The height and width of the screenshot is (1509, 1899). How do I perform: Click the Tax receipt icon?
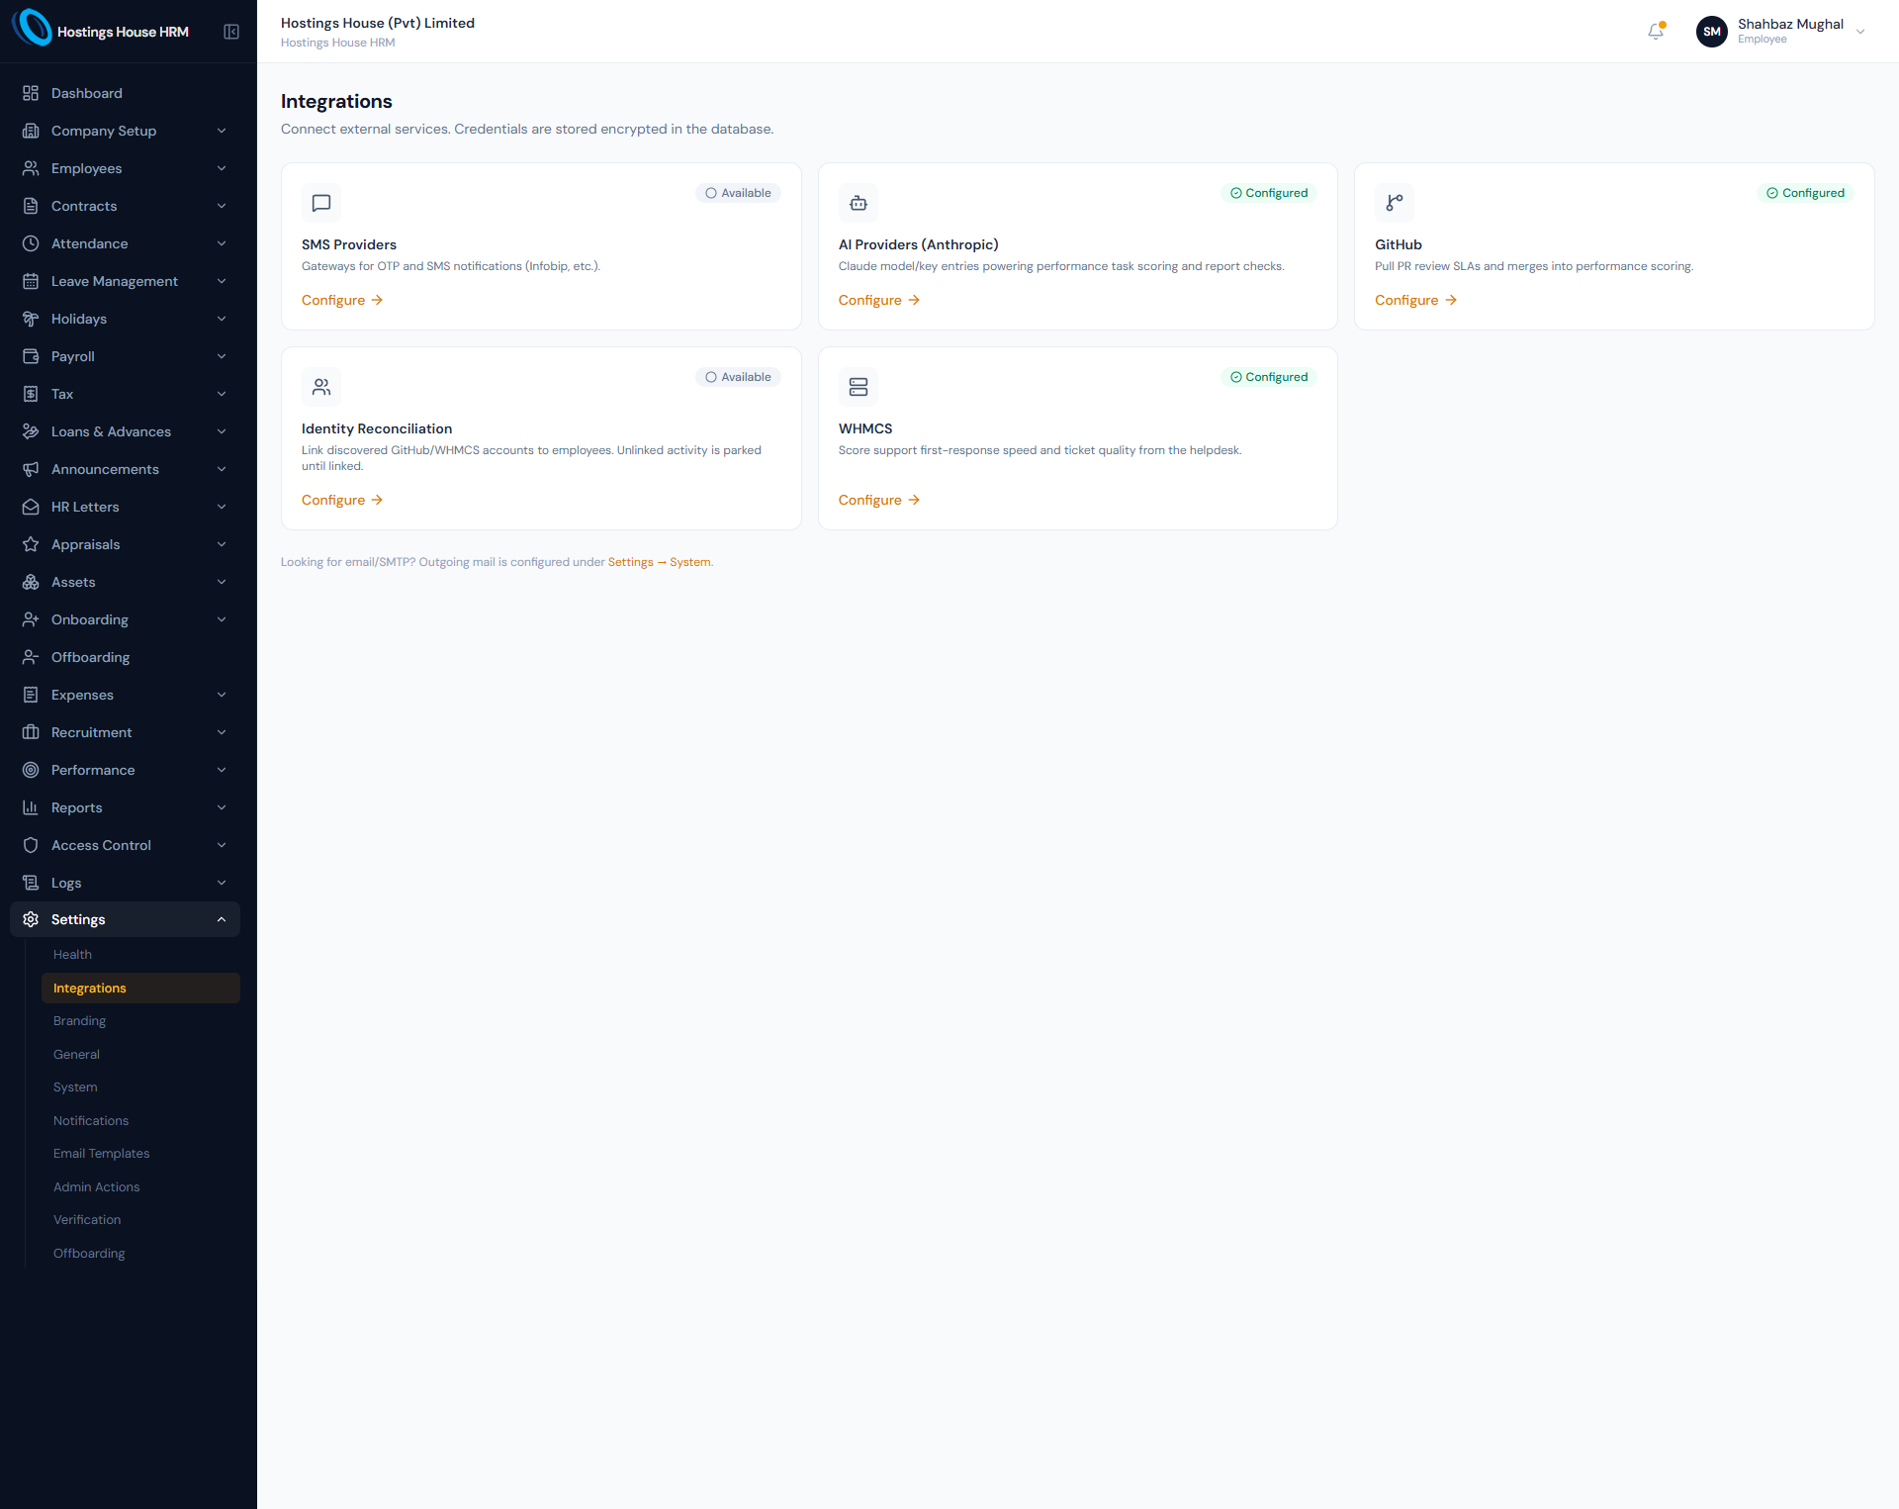(31, 394)
